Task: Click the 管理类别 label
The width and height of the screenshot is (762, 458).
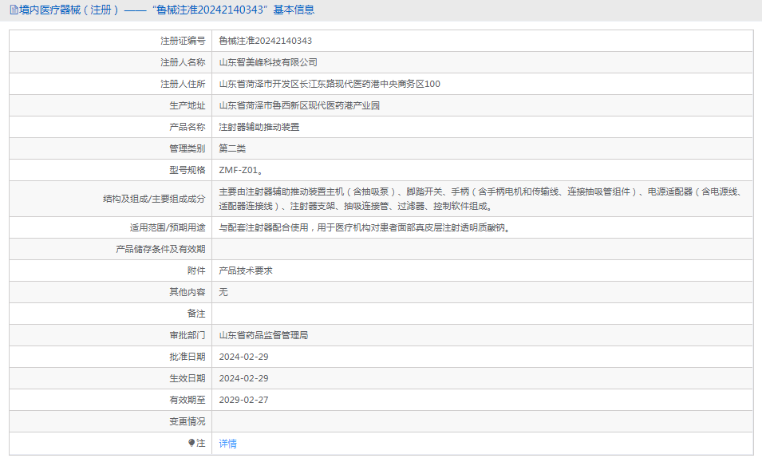Action: coord(187,148)
